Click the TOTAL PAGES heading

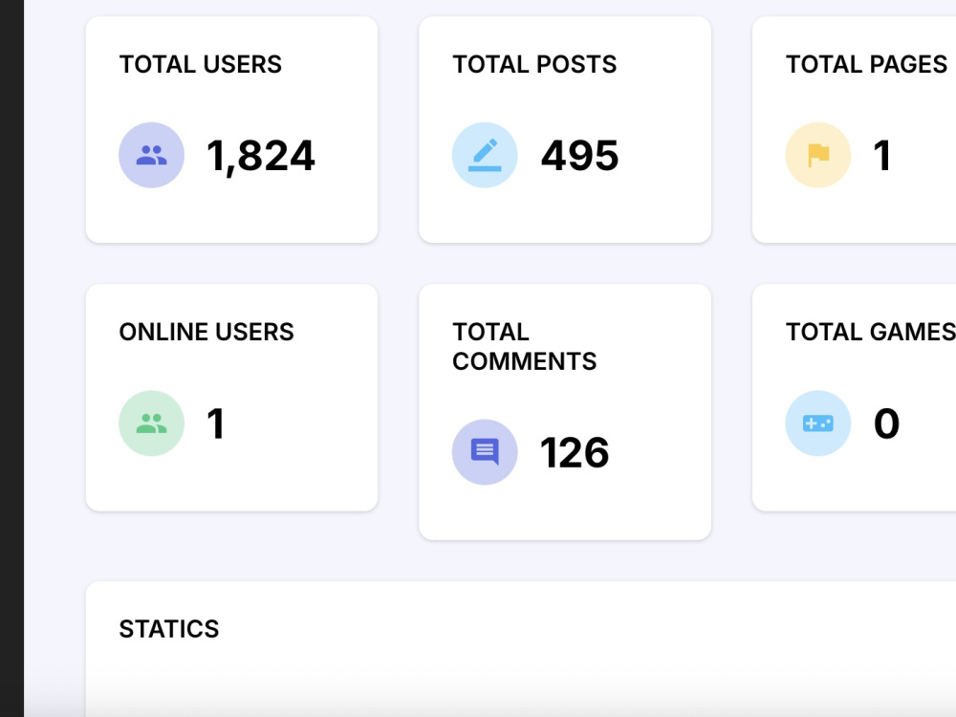(x=866, y=64)
